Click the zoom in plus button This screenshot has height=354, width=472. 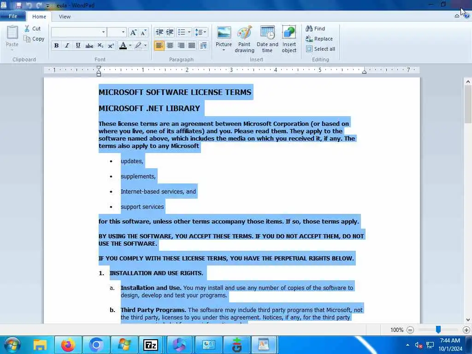click(x=466, y=330)
